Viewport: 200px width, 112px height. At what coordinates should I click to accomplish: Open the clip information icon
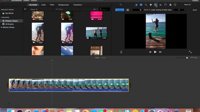tap(175, 5)
